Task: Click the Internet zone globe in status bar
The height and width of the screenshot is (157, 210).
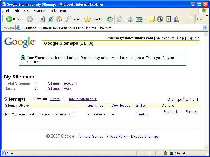Action: (x=171, y=153)
